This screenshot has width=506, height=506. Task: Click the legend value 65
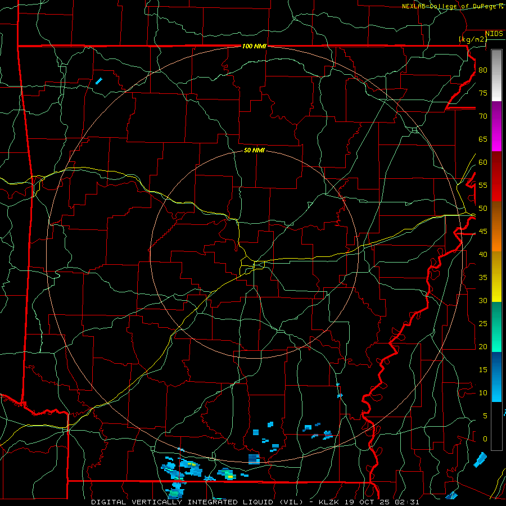(483, 139)
